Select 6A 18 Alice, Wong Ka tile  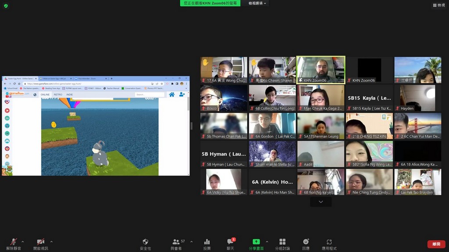[418, 154]
